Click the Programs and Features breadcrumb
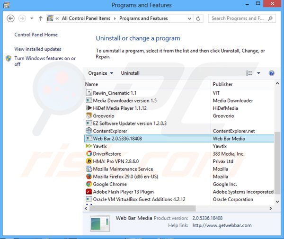The height and width of the screenshot is (239, 284). click(x=143, y=18)
